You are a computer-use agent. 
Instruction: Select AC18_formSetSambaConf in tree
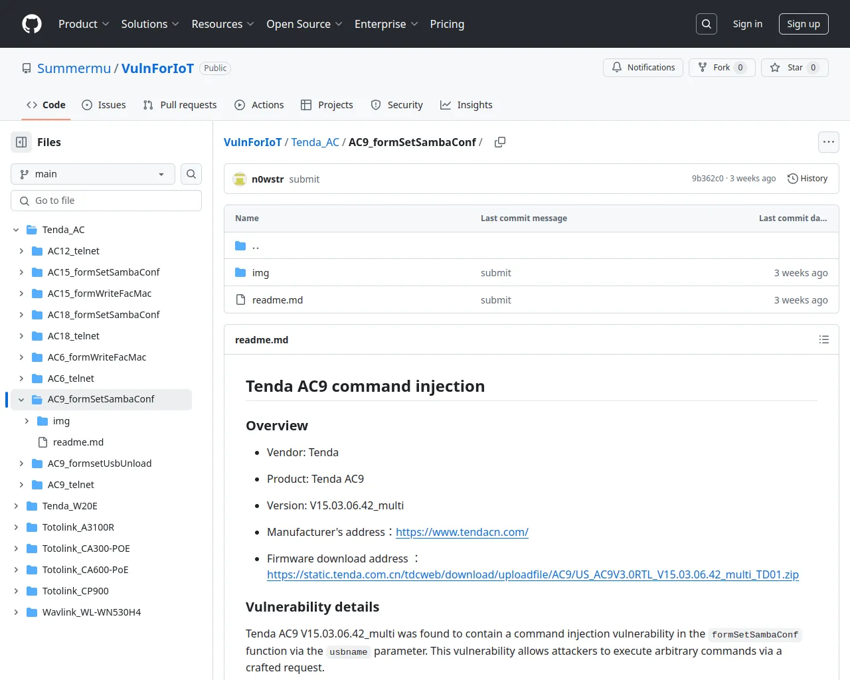[104, 315]
